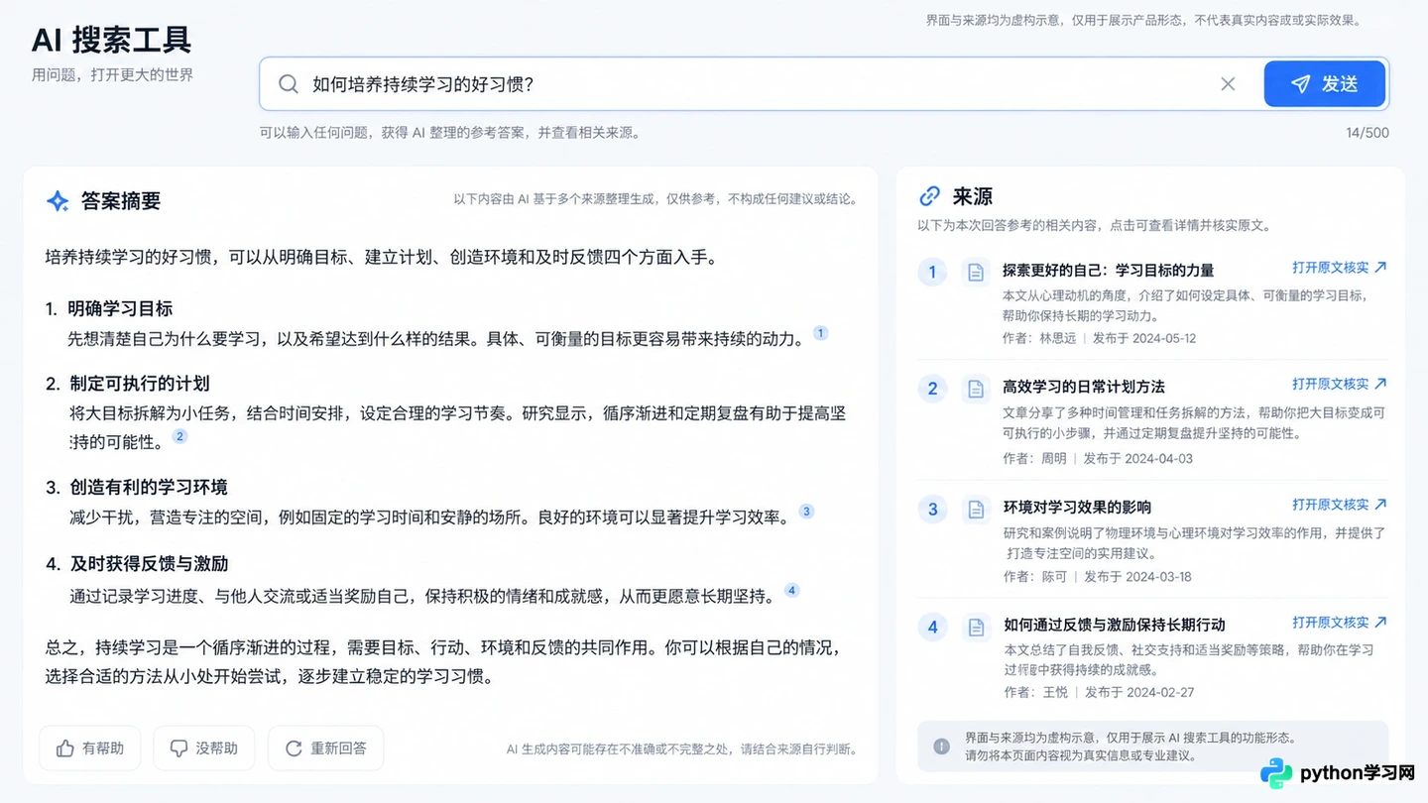Clear the search query with the X icon
Image resolution: width=1428 pixels, height=803 pixels.
click(1228, 84)
